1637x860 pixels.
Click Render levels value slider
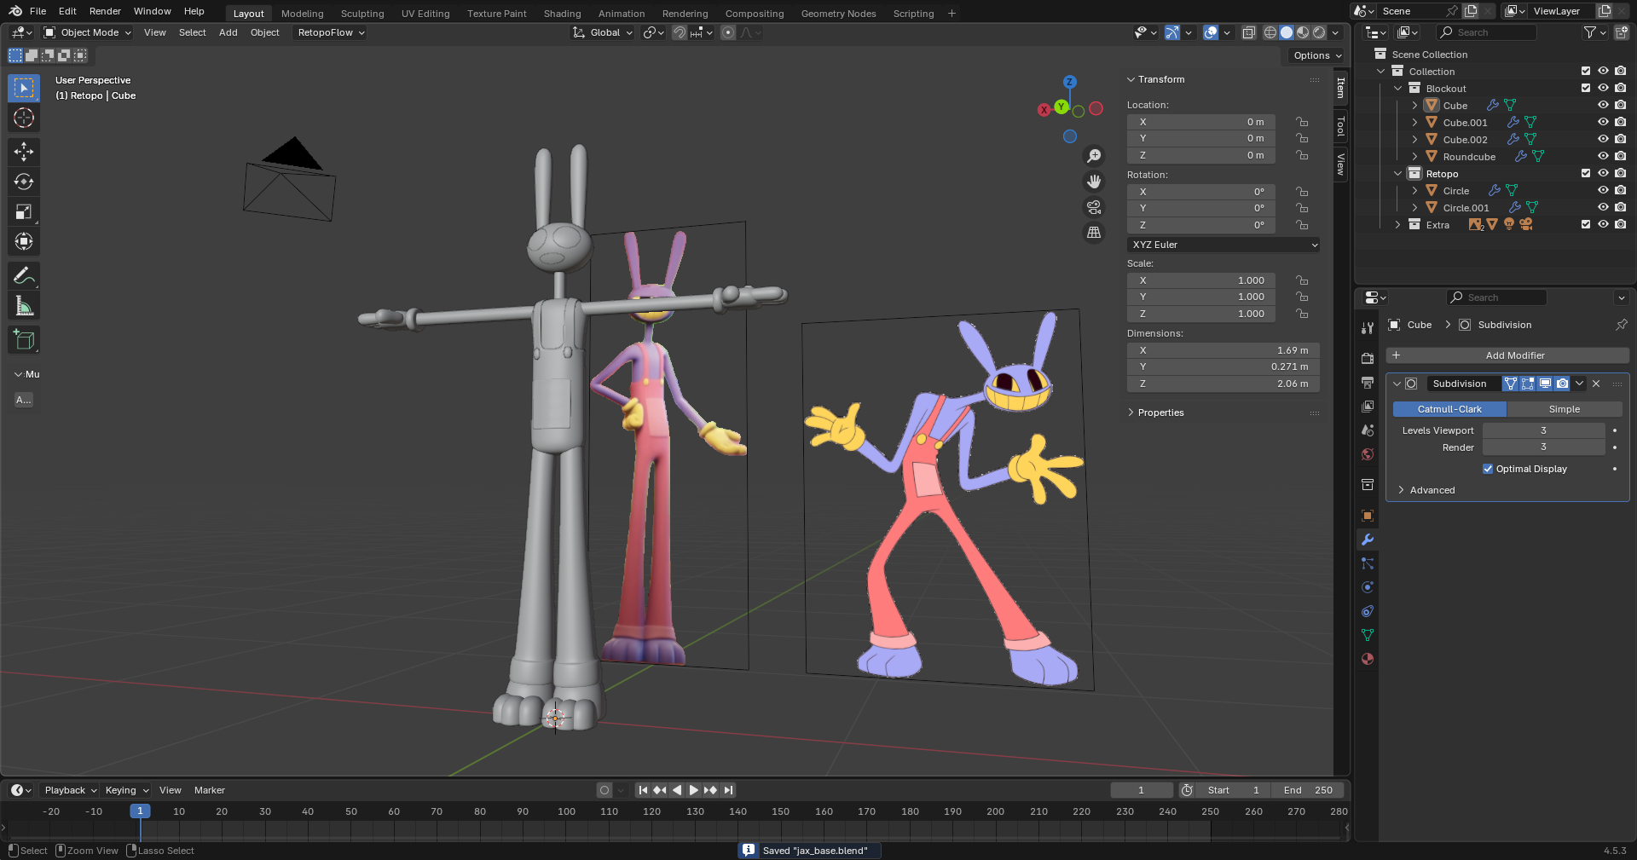coord(1543,447)
